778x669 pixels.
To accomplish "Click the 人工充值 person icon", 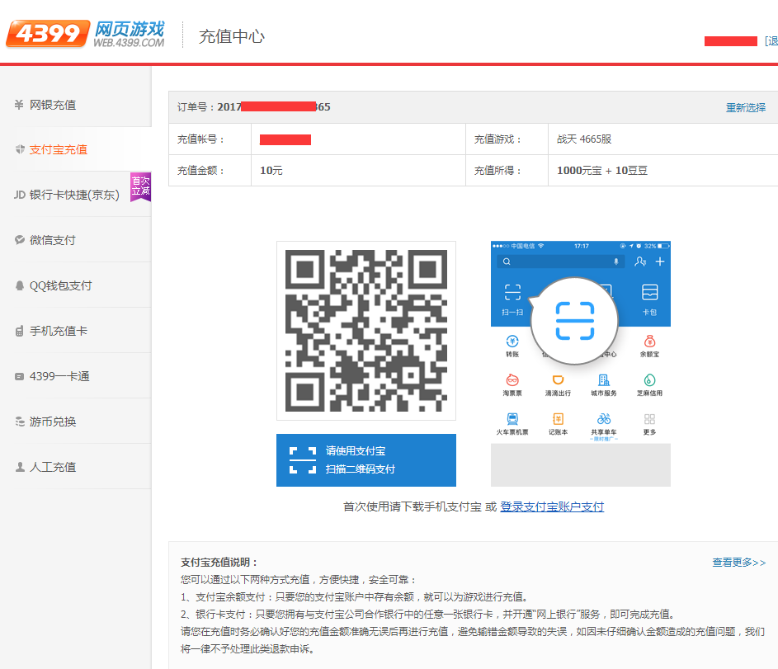I will (20, 467).
